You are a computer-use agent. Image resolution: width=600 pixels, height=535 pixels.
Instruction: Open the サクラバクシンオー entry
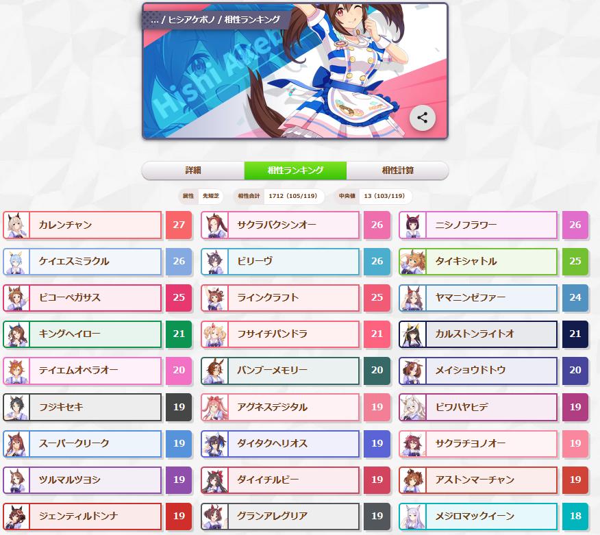tap(280, 225)
